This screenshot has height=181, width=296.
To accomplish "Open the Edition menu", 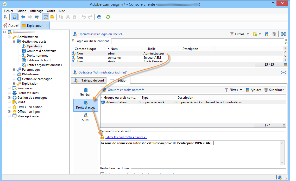I will [21, 11].
